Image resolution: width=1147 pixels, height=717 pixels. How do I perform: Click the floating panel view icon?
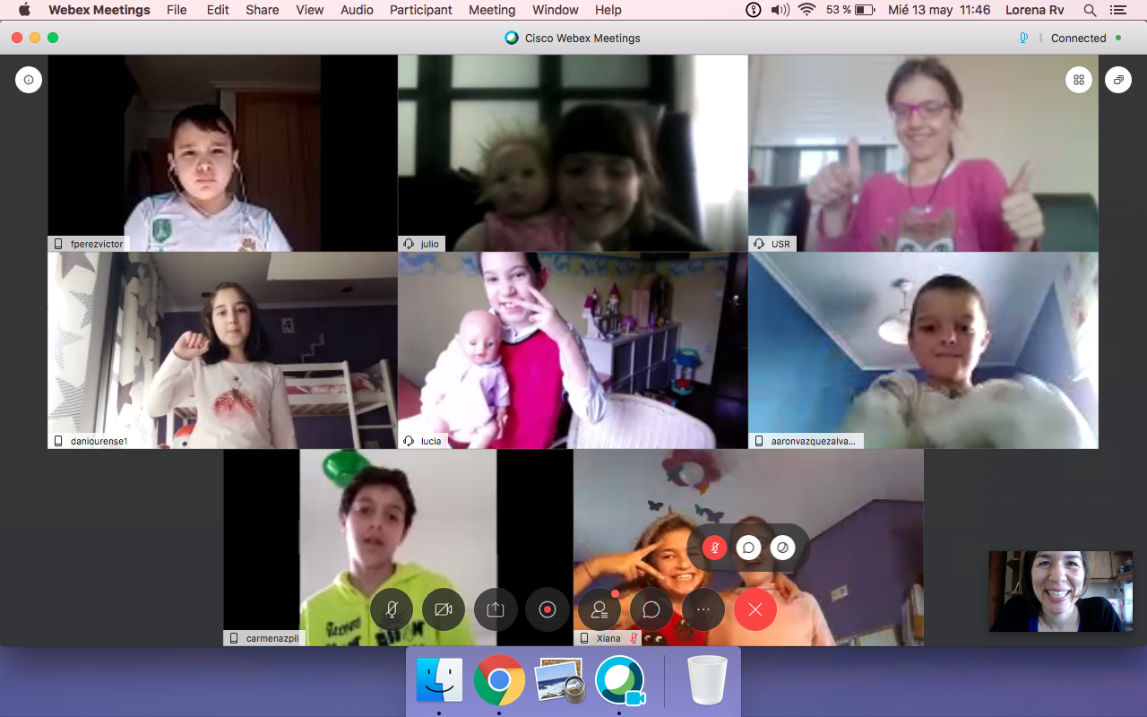[1118, 80]
